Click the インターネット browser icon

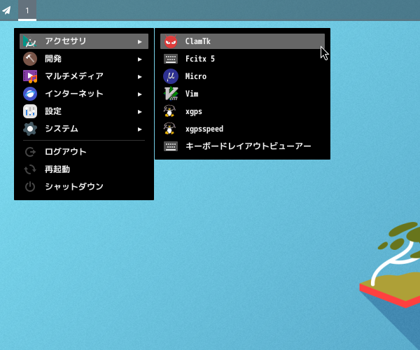point(30,94)
